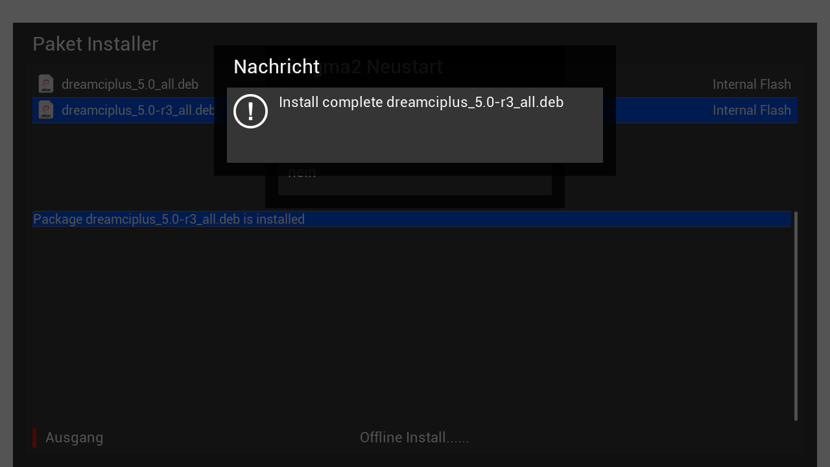Click the Paket Installer screen title

(95, 44)
